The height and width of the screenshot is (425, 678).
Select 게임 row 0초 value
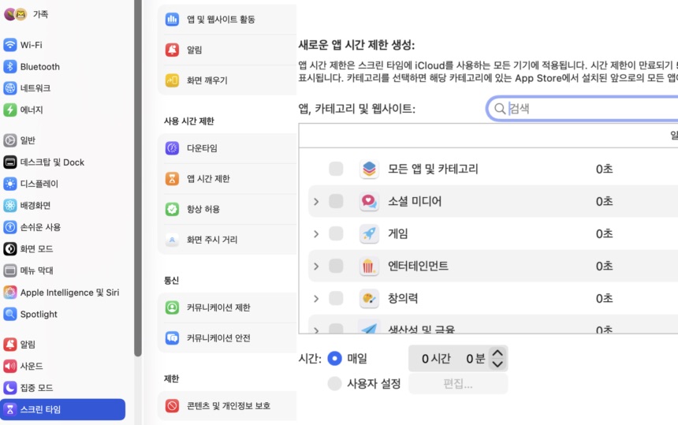tap(604, 234)
